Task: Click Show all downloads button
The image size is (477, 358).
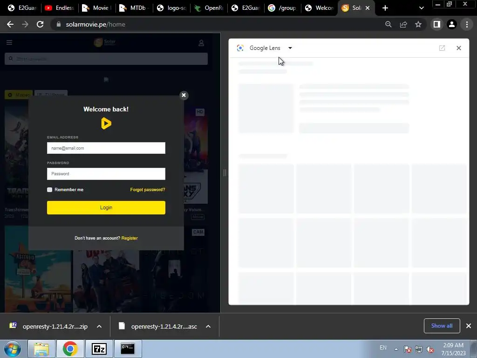Action: pyautogui.click(x=442, y=326)
